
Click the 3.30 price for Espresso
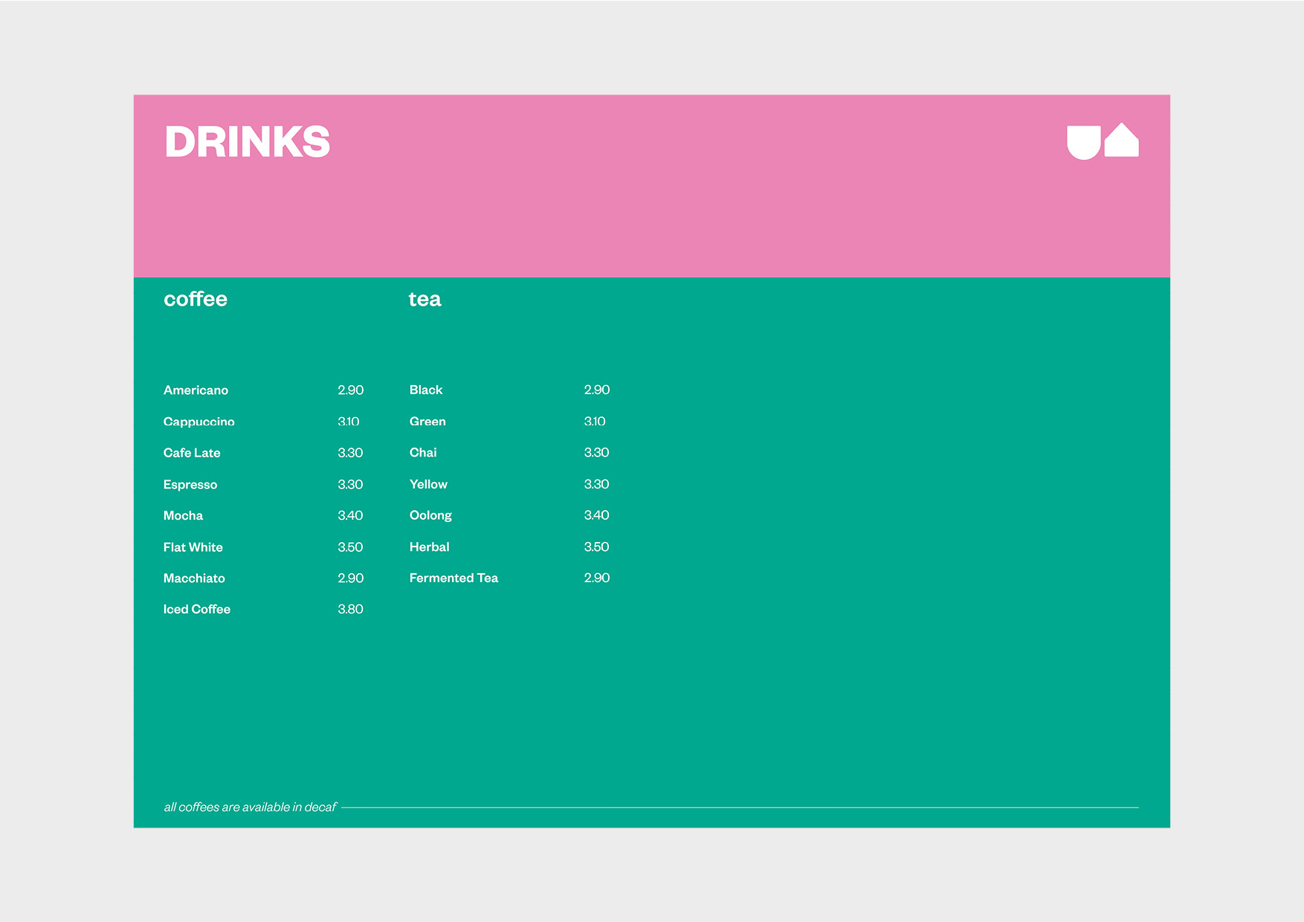350,485
